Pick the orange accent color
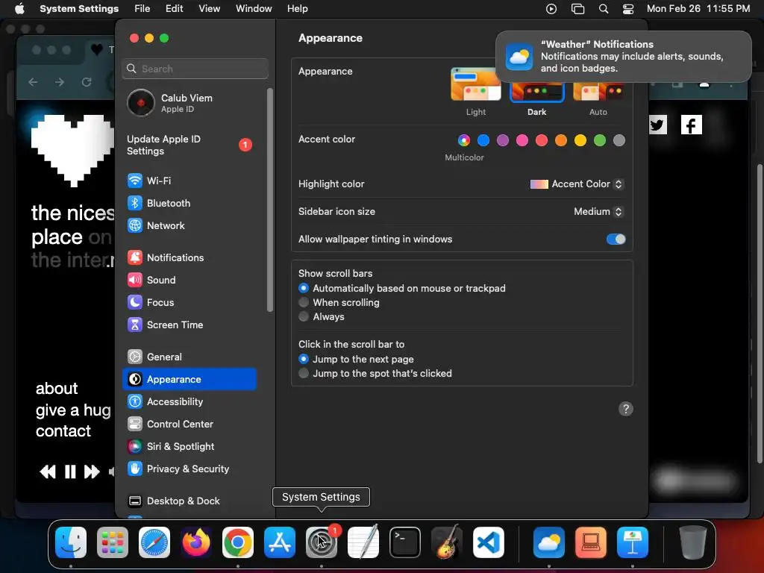Viewport: 764px width, 573px height. 561,140
